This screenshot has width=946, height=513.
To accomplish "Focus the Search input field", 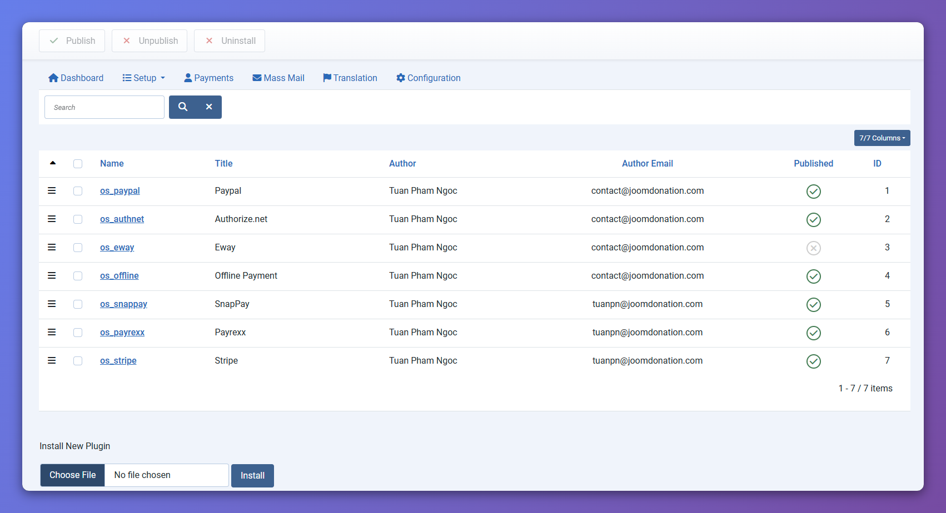I will coord(104,107).
